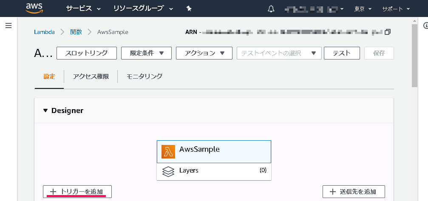Click the スロットリング button

coord(87,53)
